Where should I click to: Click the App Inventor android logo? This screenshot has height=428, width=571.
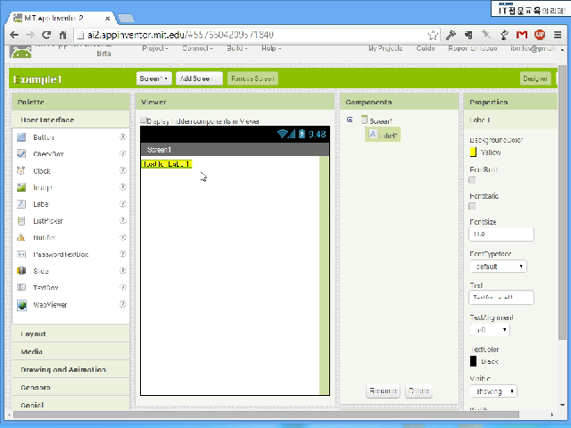pyautogui.click(x=21, y=52)
